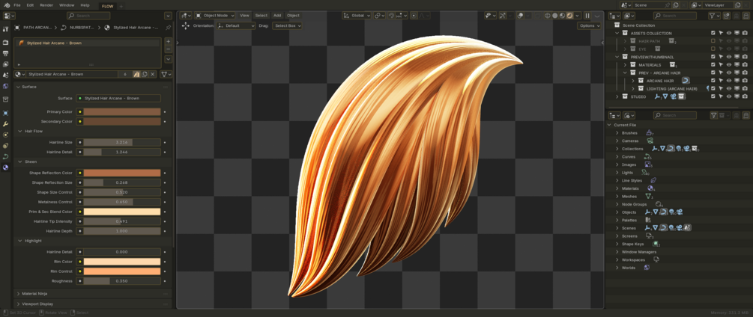Duplicate the material with new-material icon
753x317 pixels.
(x=145, y=74)
